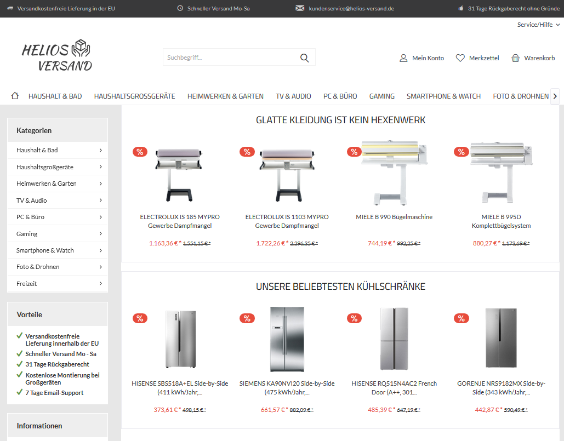Expand the Service/Hilfe dropdown

pyautogui.click(x=538, y=25)
